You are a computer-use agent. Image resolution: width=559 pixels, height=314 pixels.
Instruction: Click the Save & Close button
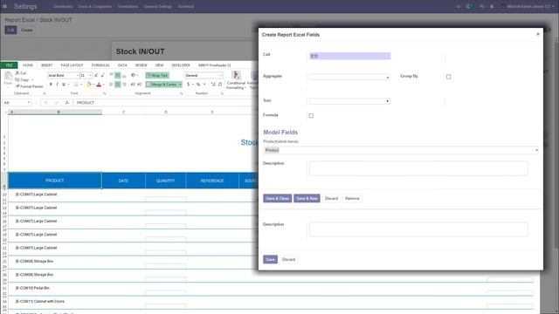pos(278,198)
